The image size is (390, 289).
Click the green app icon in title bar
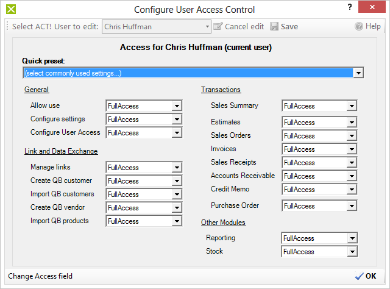pos(9,9)
